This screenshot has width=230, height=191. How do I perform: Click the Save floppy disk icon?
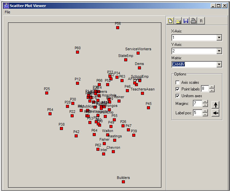coord(186,21)
